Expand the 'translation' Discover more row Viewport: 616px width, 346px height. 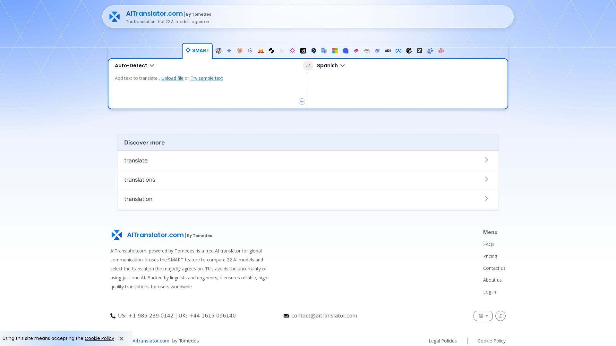308,199
